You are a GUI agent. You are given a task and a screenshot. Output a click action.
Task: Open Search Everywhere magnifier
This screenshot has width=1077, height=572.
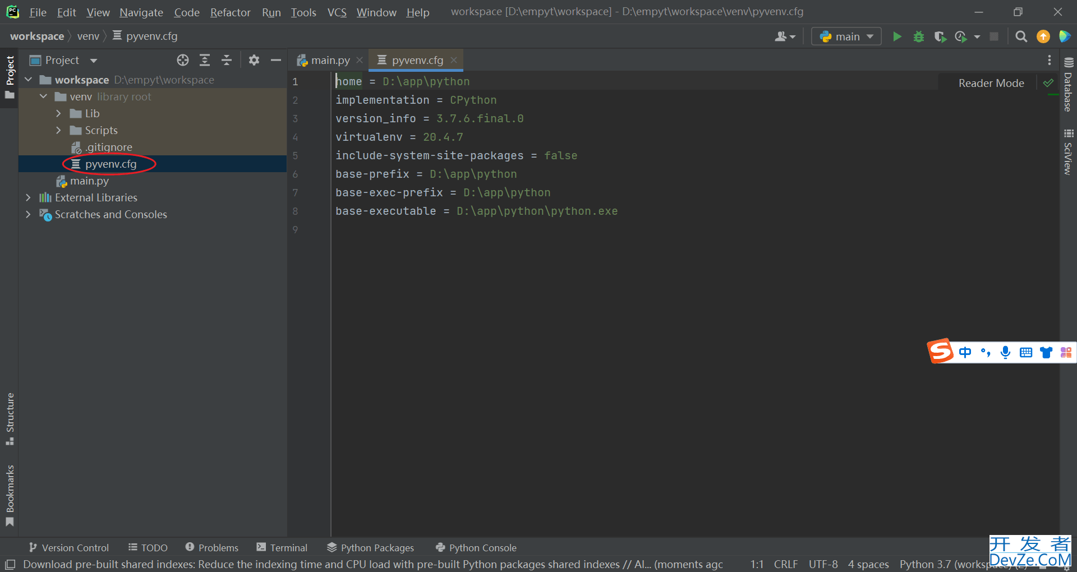(x=1021, y=36)
